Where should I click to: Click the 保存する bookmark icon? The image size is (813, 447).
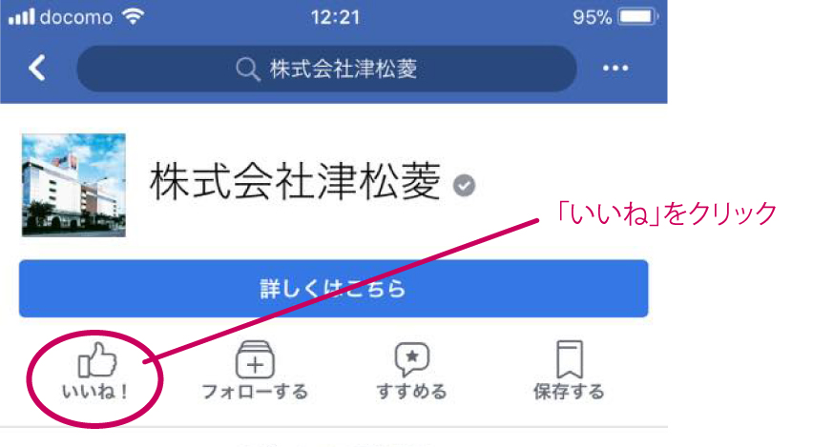(x=570, y=359)
